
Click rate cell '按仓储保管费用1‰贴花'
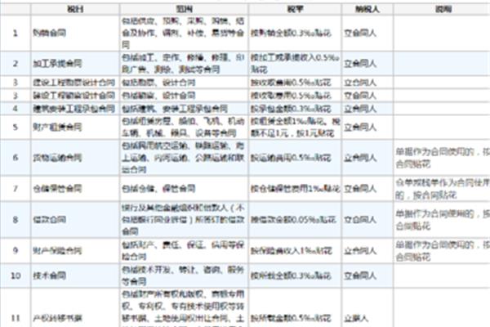tap(295, 188)
